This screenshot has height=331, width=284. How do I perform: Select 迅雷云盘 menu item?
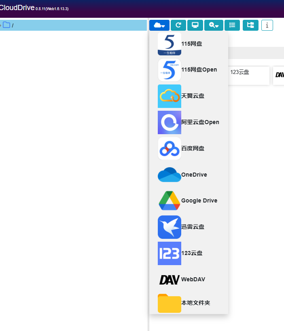pyautogui.click(x=193, y=227)
